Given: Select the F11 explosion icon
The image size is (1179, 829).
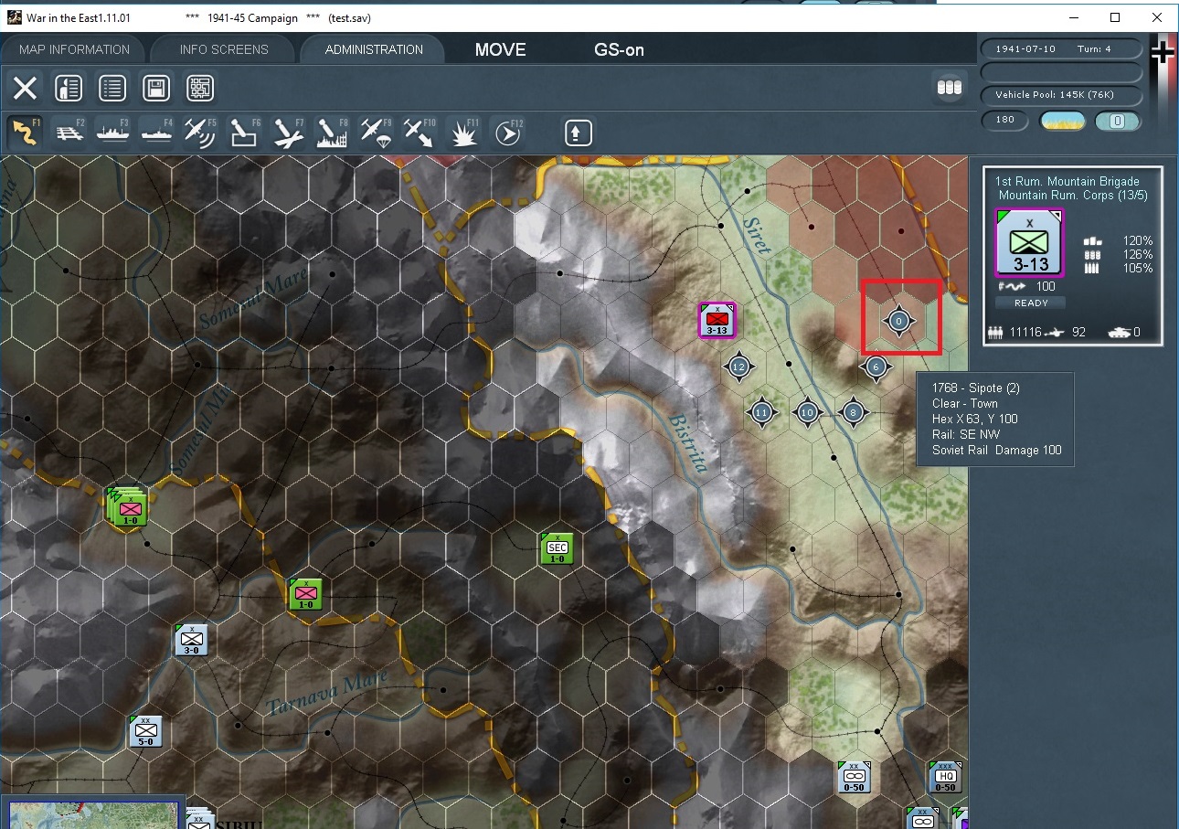Looking at the screenshot, I should 463,133.
